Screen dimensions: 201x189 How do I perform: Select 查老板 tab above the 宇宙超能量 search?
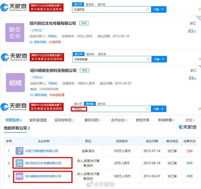pyautogui.click(x=90, y=54)
